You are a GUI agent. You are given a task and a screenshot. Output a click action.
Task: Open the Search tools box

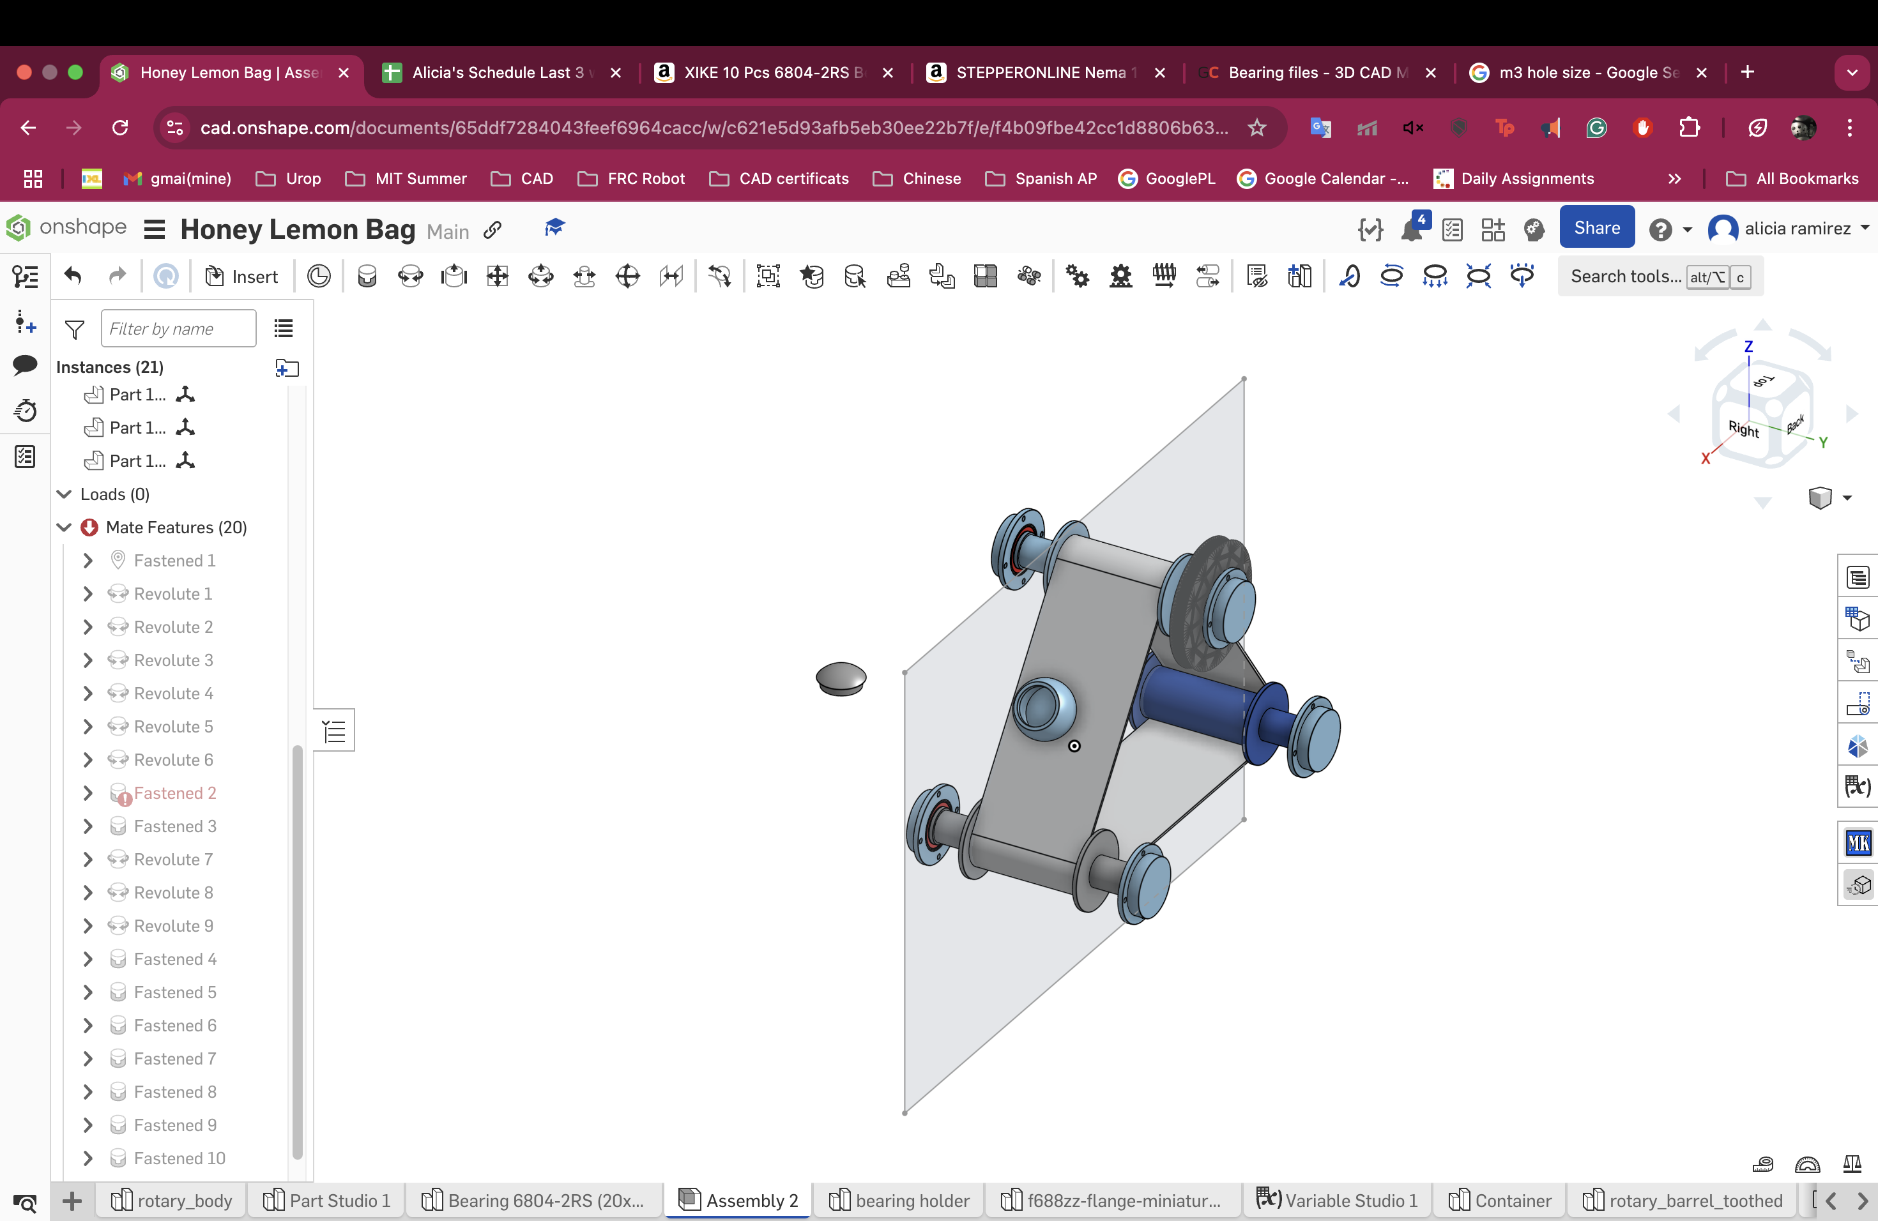[1660, 276]
